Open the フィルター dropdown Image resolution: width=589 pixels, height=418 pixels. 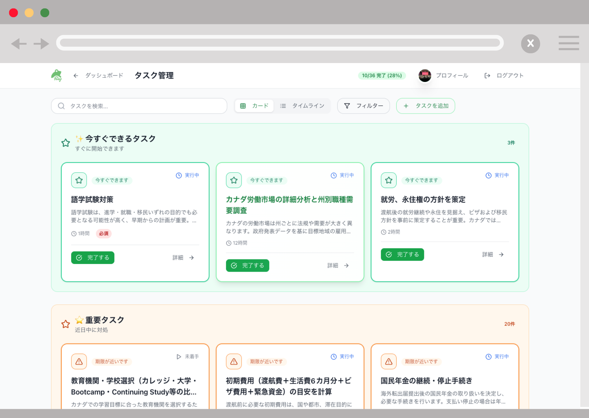(364, 106)
